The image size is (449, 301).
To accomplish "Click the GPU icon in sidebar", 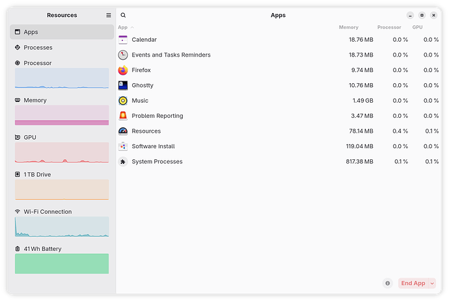I will 18,137.
